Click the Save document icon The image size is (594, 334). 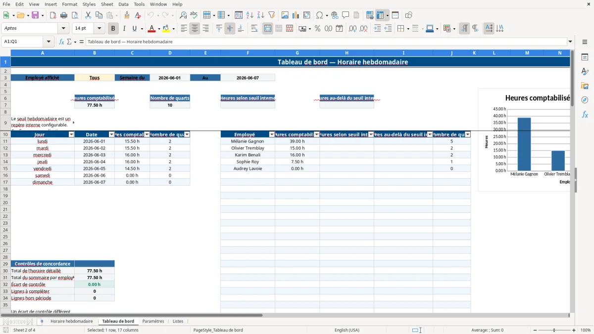click(35, 15)
